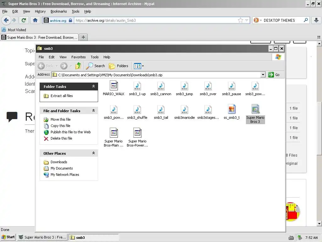This screenshot has height=242, width=322.
Task: Click the Search toolbar button
Action: pos(95,66)
